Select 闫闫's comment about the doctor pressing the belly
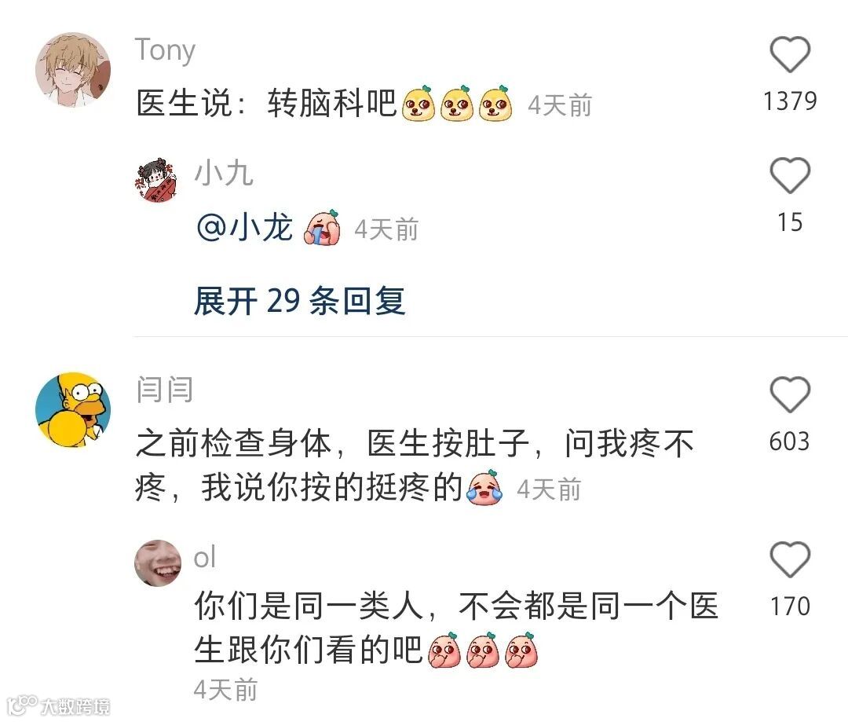Image resolution: width=848 pixels, height=722 pixels. pyautogui.click(x=415, y=465)
